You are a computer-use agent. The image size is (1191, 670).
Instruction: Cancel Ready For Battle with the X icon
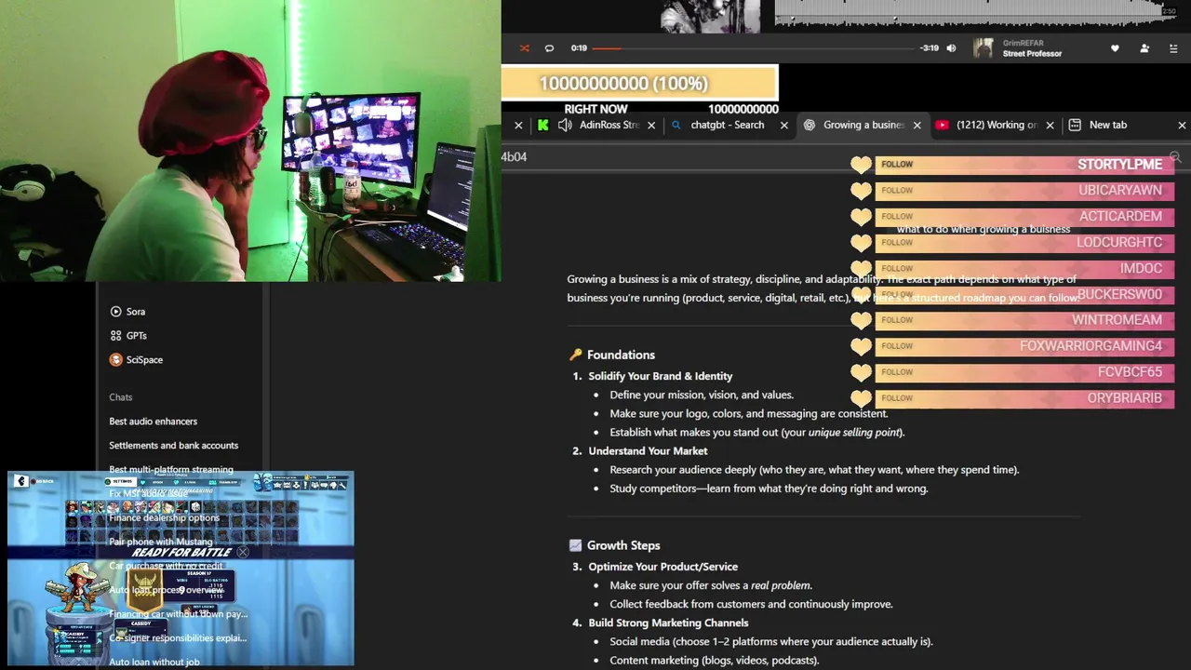pyautogui.click(x=243, y=552)
